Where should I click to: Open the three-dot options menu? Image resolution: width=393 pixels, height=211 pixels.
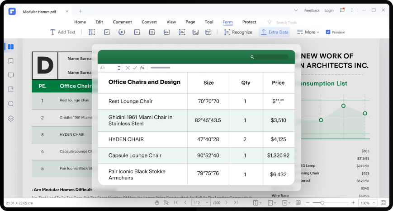tap(352, 10)
